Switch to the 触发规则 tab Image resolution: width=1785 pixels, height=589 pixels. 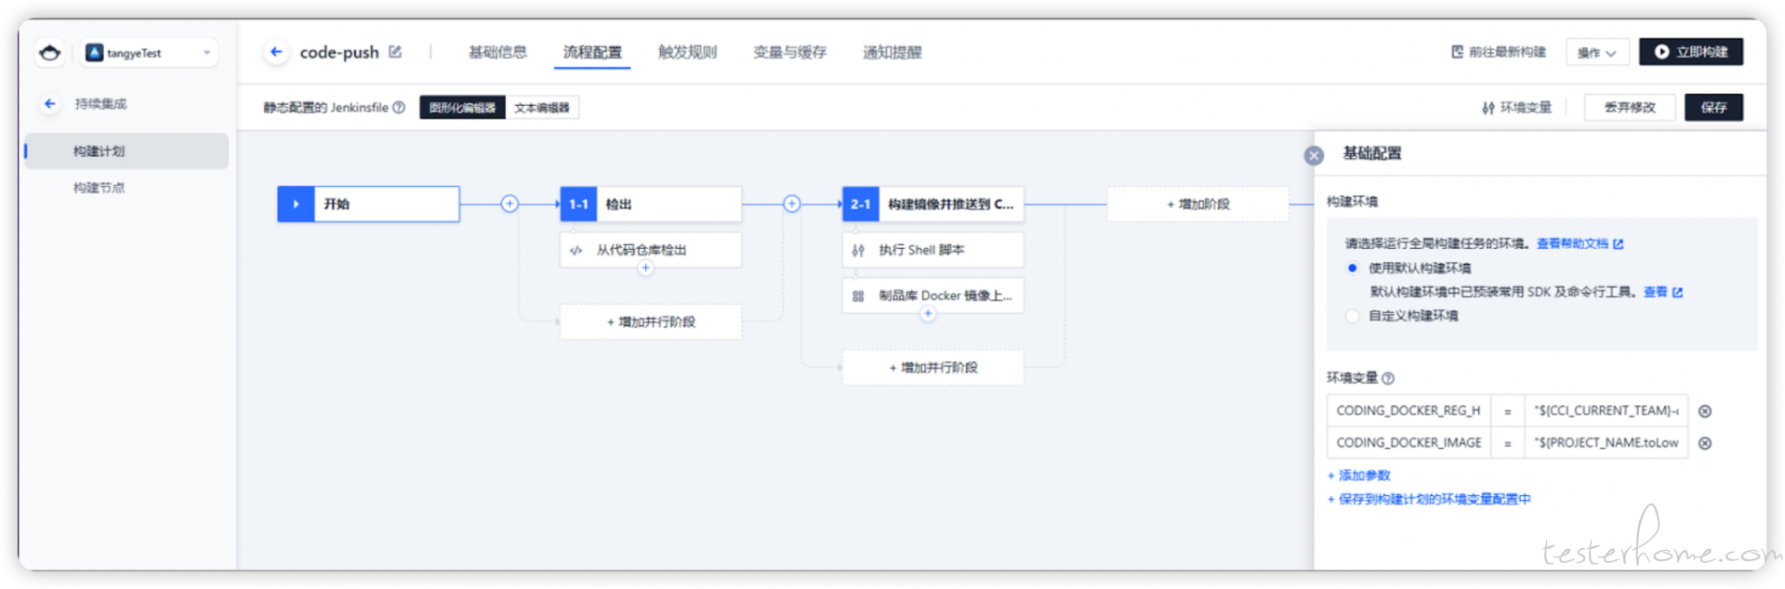point(687,52)
